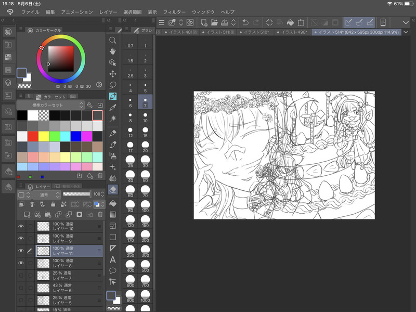The width and height of the screenshot is (416, 312).
Task: Select the Text tool
Action: pos(113,259)
